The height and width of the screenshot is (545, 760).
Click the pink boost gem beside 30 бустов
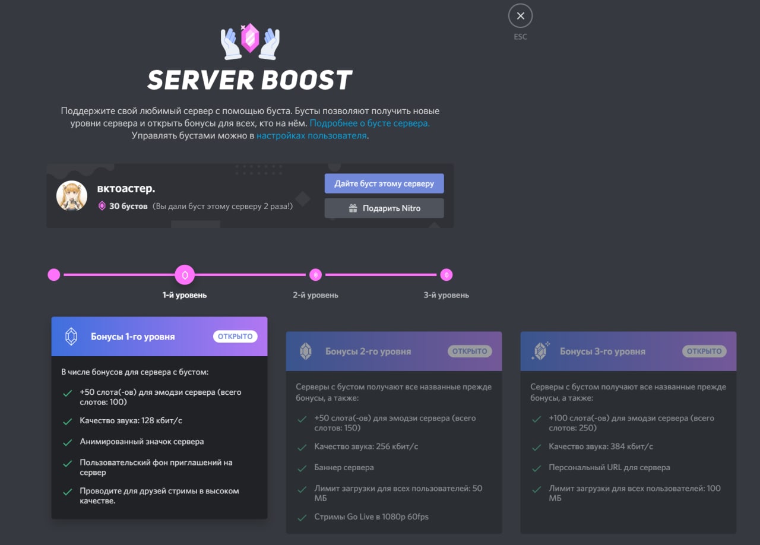click(x=102, y=206)
